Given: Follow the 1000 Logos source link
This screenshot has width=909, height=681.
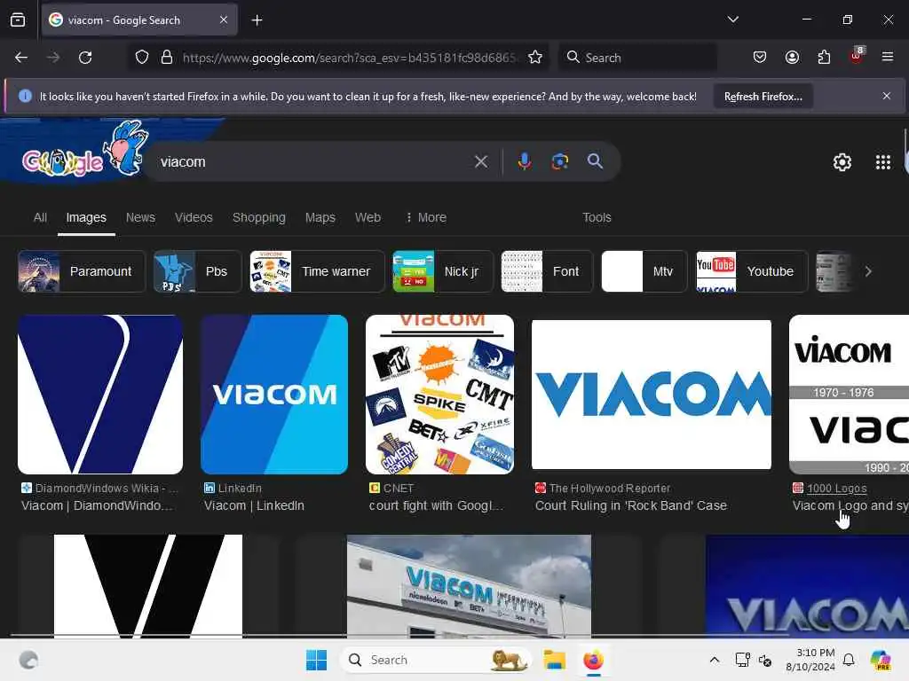Looking at the screenshot, I should (836, 489).
